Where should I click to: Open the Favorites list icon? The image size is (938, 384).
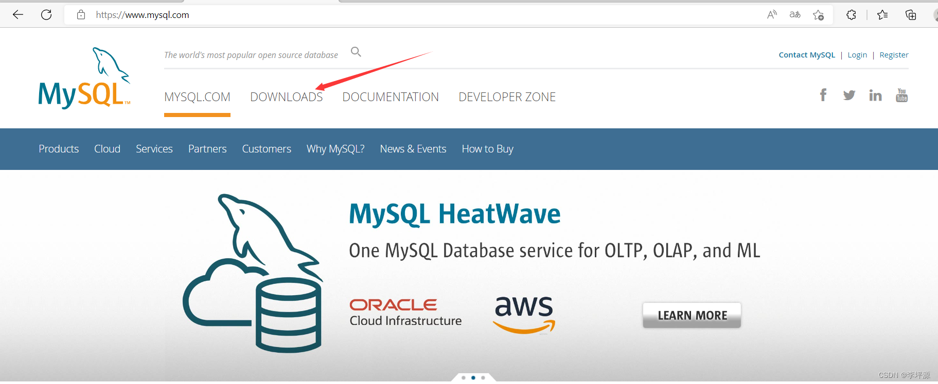click(882, 15)
